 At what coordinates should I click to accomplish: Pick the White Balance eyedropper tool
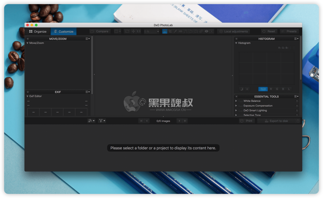[175, 31]
